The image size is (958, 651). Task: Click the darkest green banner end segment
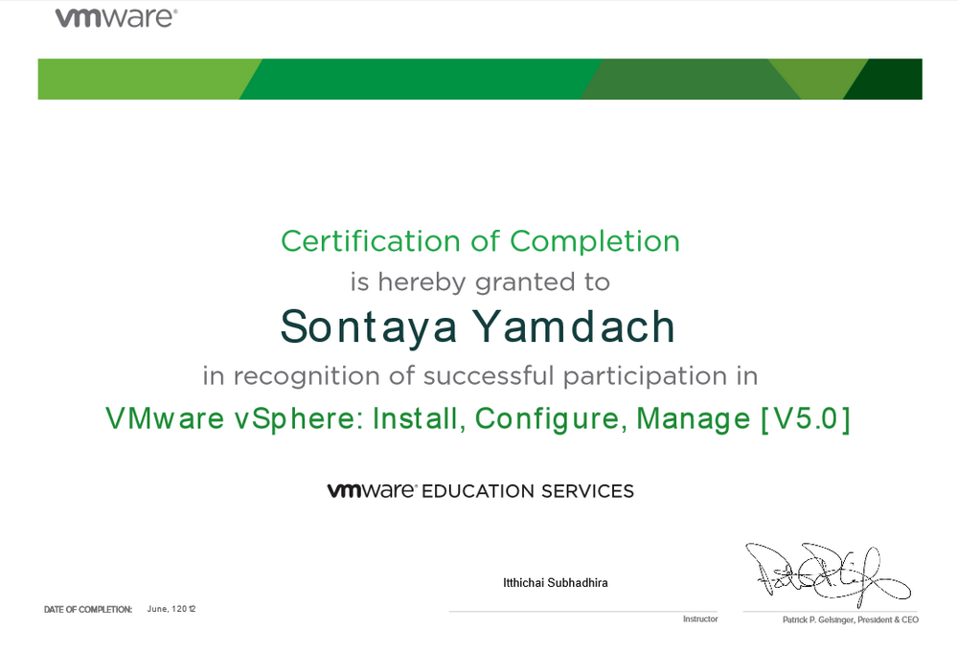[891, 80]
